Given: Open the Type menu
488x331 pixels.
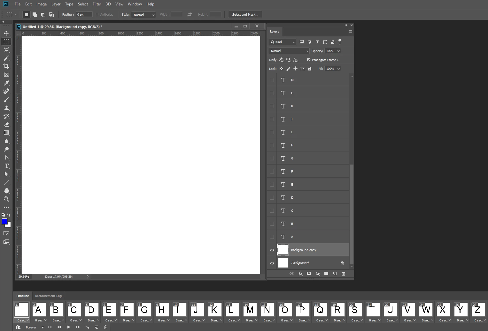Looking at the screenshot, I should (69, 4).
